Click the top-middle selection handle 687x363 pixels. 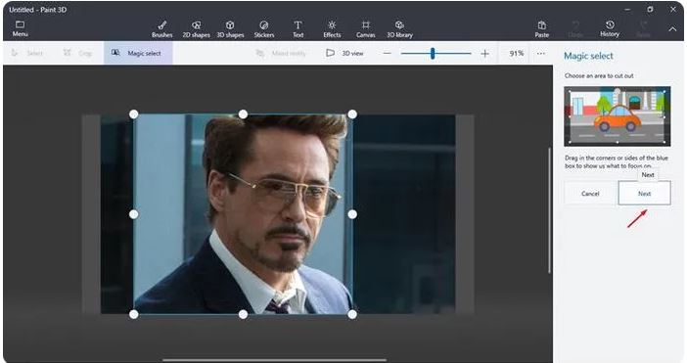[x=243, y=114]
